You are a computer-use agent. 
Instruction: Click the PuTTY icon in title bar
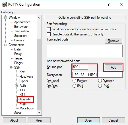[x=5, y=4]
